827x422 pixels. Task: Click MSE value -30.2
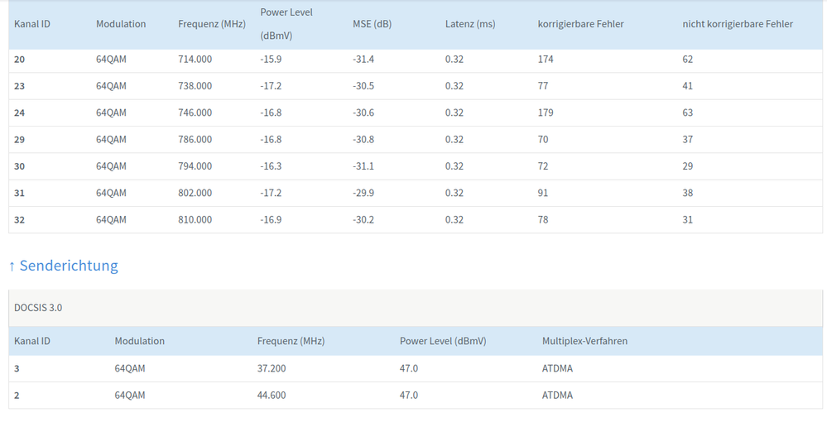click(363, 220)
